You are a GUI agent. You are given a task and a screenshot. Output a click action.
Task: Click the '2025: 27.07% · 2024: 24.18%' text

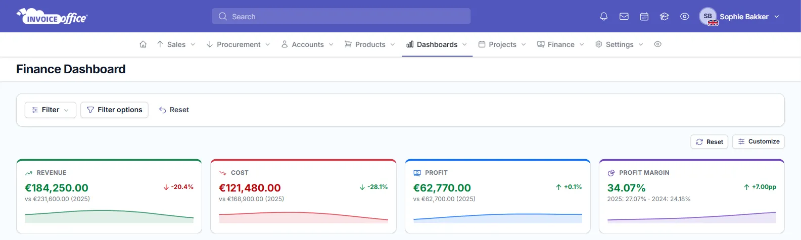click(649, 199)
